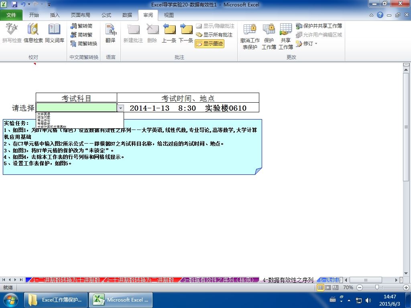Convert using 繁转简 button
The height and width of the screenshot is (308, 411).
[81, 26]
